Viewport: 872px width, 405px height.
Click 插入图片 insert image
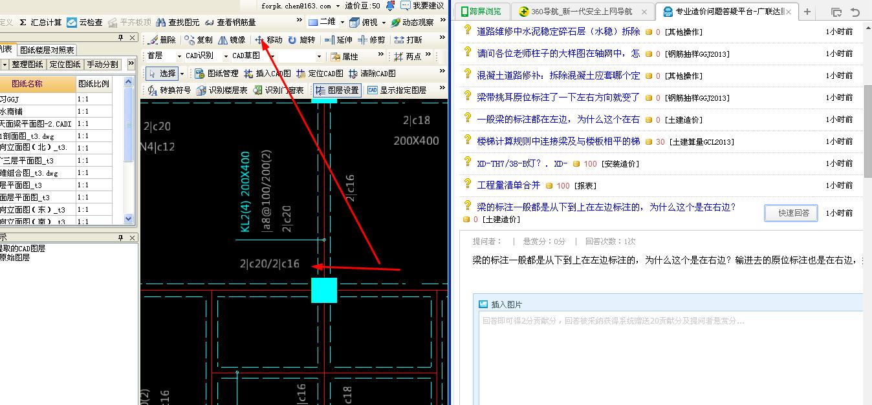[500, 304]
